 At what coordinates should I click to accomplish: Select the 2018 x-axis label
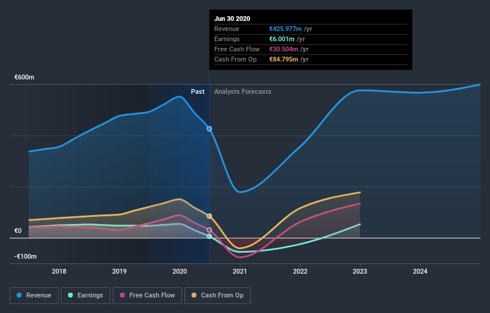[59, 271]
